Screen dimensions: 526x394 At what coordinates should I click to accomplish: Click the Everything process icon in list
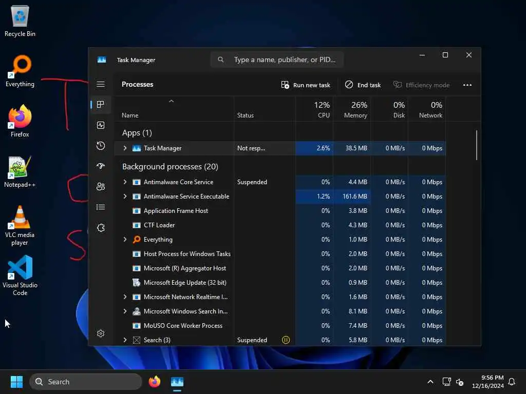tap(137, 240)
